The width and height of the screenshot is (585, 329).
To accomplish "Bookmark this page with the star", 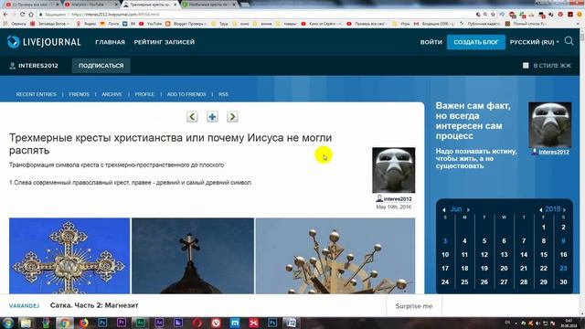I will click(x=493, y=15).
